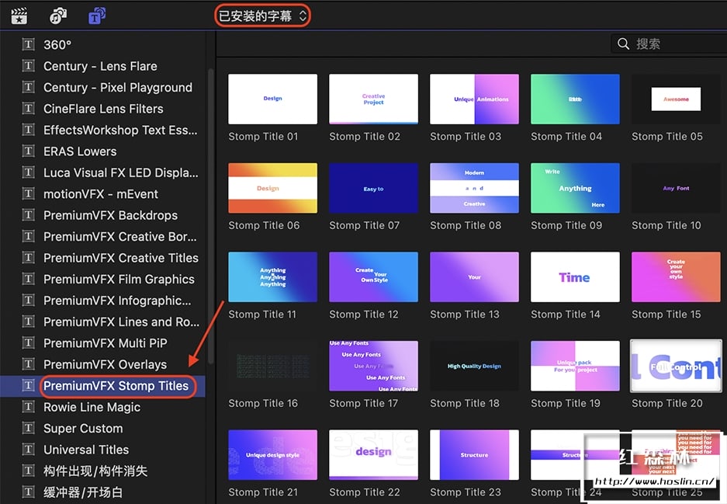
Task: Open the Titles and Generators sidebar icon
Action: click(97, 16)
